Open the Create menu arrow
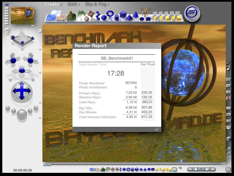Screen dimensions: 234x176 pos(62,5)
